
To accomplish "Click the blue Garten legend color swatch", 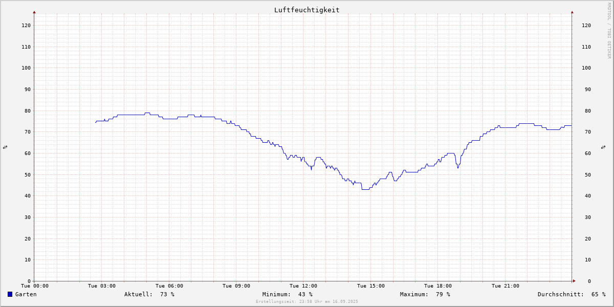I will (x=10, y=294).
